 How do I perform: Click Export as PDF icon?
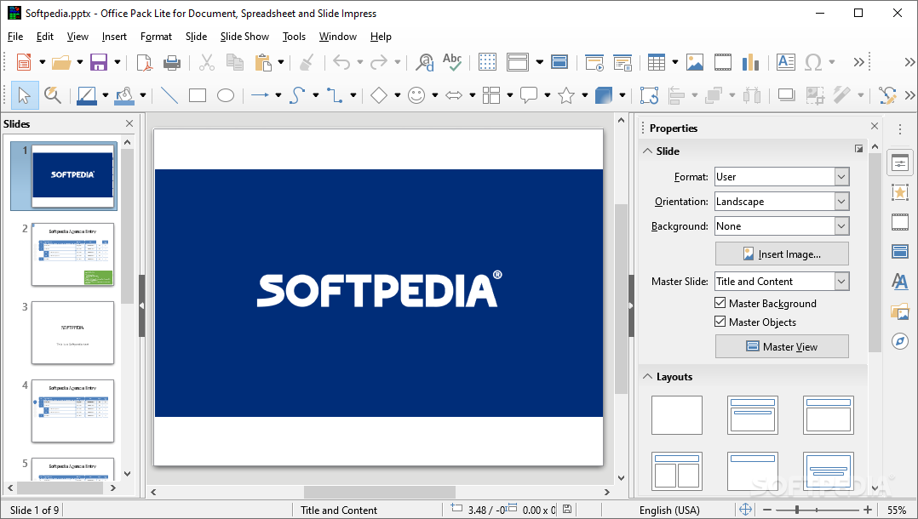(144, 62)
